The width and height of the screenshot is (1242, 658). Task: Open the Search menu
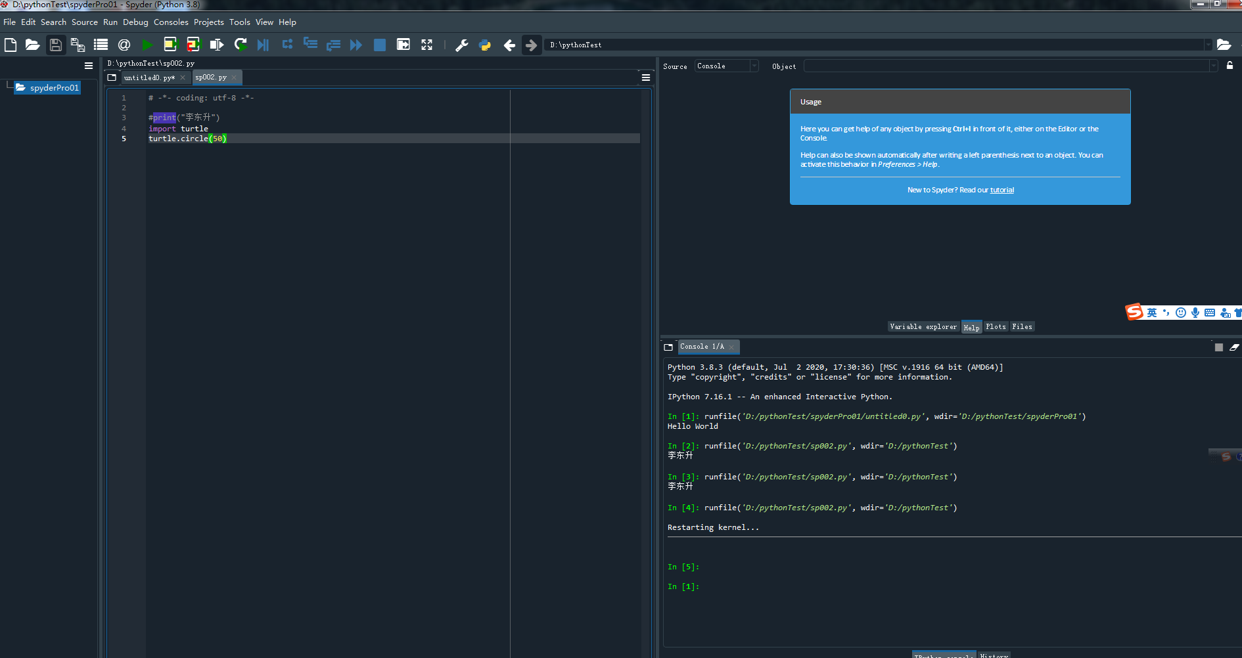click(53, 22)
